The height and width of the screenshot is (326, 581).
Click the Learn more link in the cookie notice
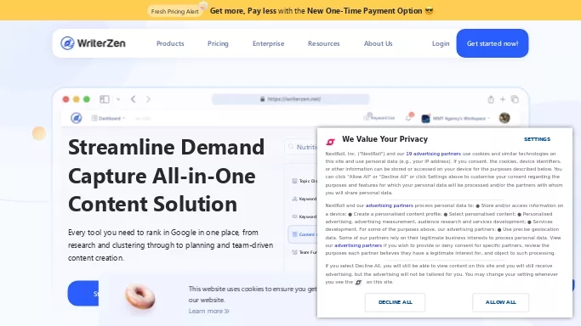click(x=208, y=312)
